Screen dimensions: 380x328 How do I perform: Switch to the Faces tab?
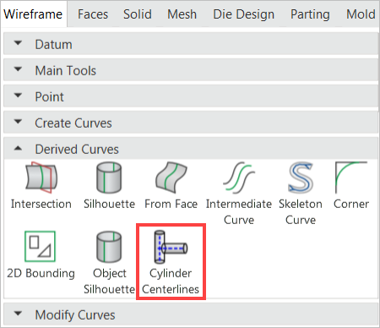[93, 14]
